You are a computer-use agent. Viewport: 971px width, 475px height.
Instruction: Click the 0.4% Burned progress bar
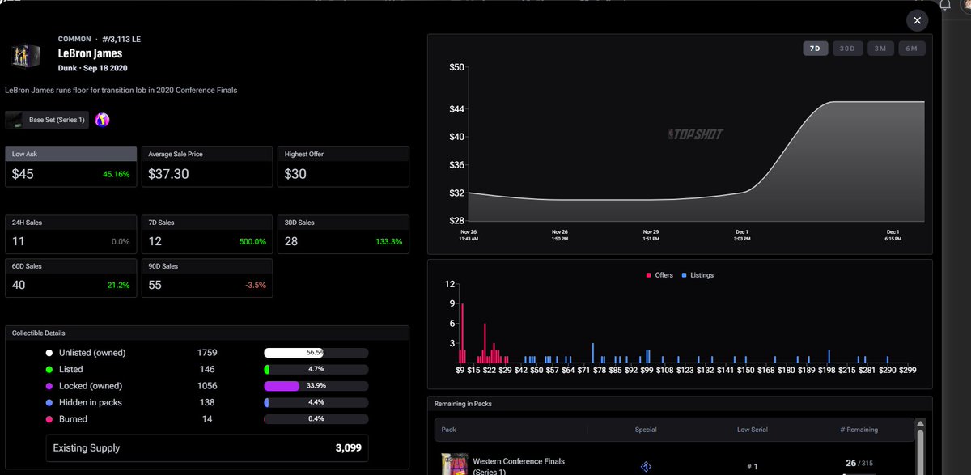(316, 419)
